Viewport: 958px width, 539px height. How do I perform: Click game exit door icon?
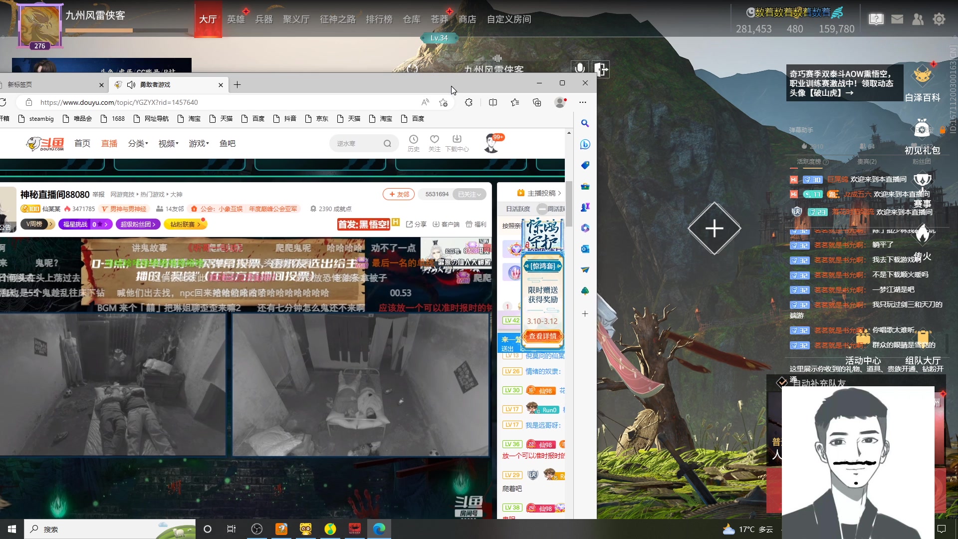point(601,69)
